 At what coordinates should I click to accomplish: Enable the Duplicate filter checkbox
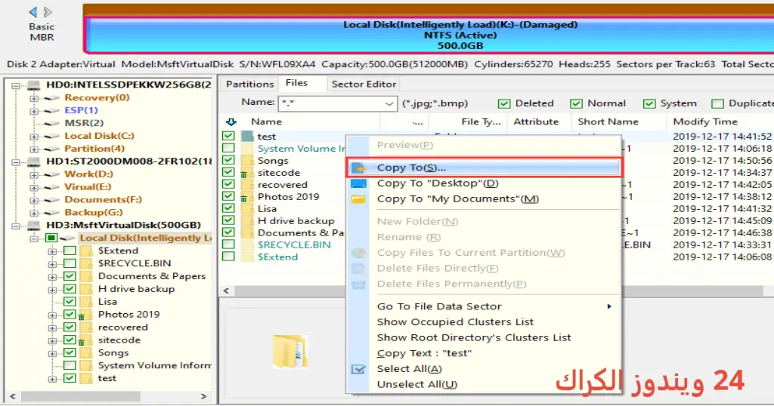(x=718, y=103)
